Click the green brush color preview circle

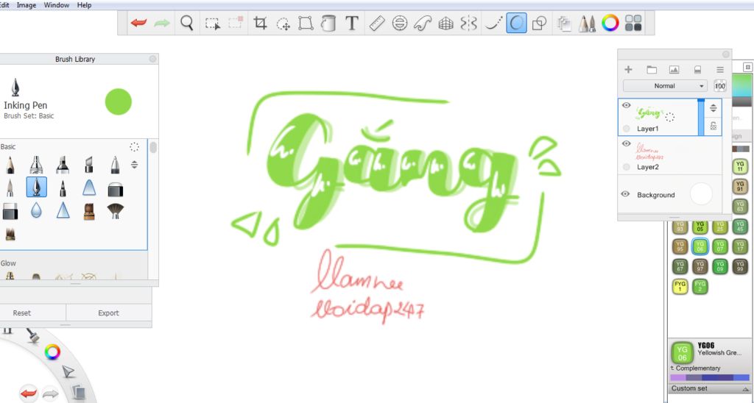[119, 101]
